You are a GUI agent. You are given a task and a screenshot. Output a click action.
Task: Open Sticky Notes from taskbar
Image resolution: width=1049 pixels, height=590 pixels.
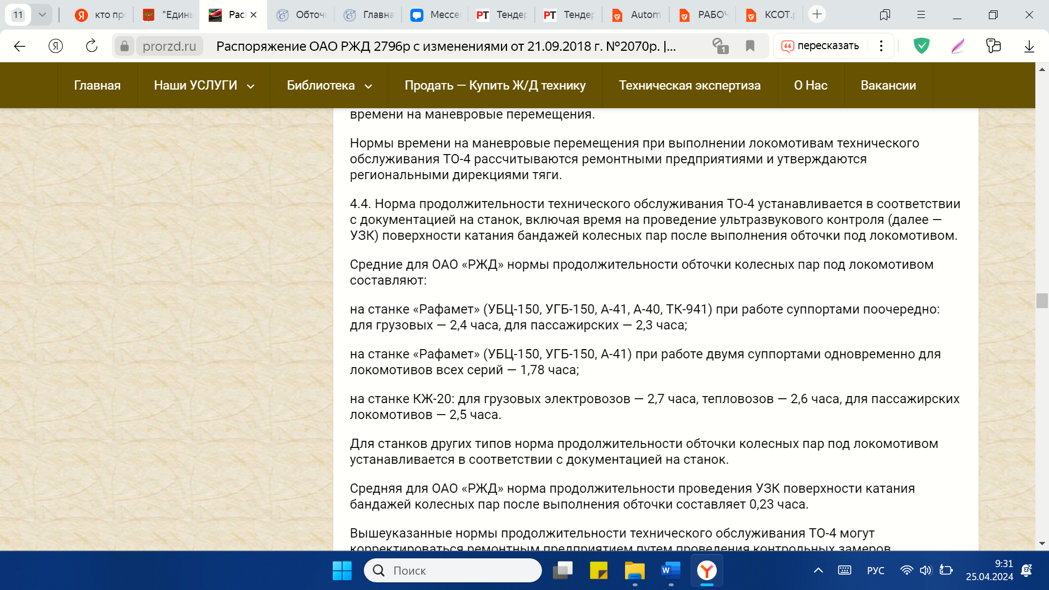tap(599, 570)
